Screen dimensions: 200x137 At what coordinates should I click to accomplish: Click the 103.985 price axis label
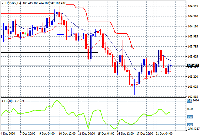[193, 37]
